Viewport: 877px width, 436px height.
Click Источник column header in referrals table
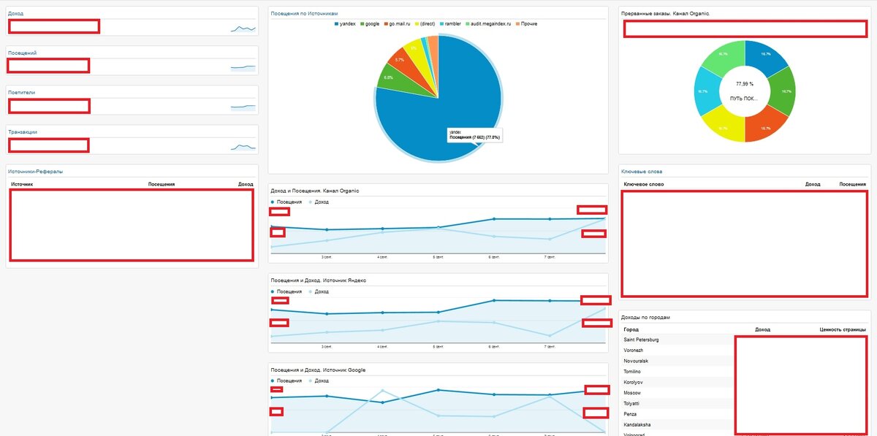[x=22, y=184]
